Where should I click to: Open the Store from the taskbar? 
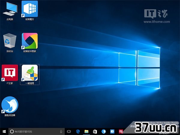[x=95, y=131]
